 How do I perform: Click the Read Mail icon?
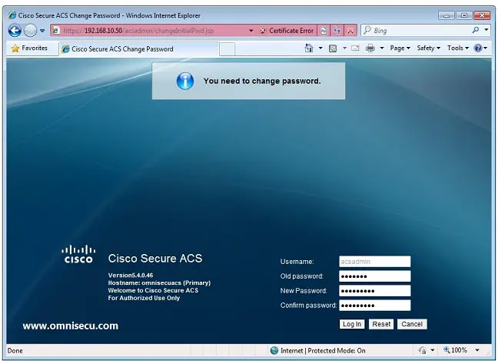pos(355,48)
